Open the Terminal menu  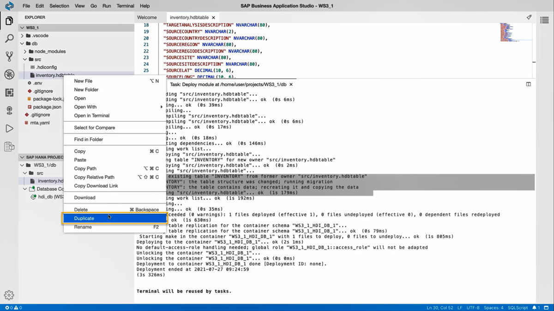pos(125,6)
